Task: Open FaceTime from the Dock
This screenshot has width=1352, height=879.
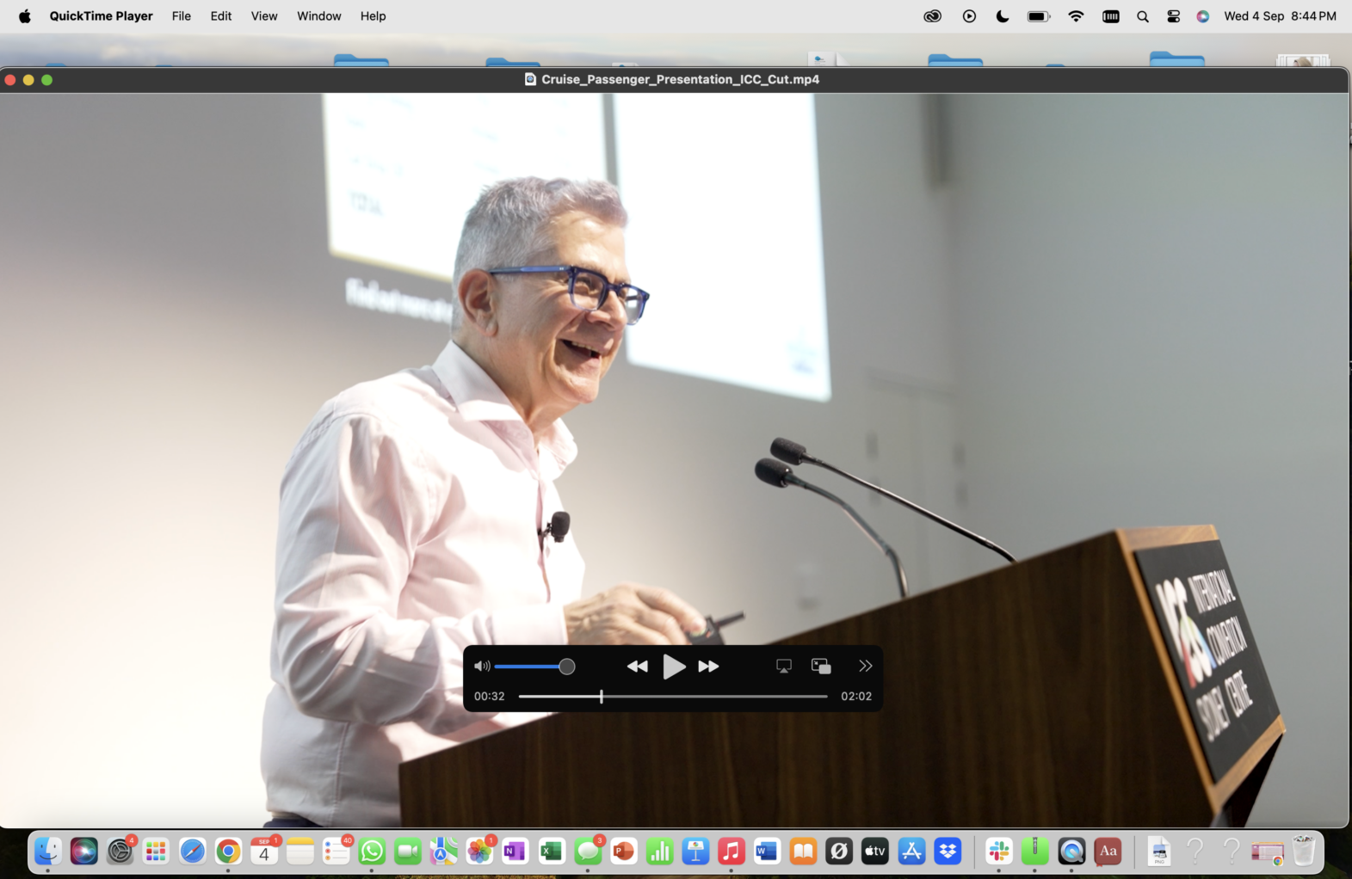Action: (x=408, y=851)
